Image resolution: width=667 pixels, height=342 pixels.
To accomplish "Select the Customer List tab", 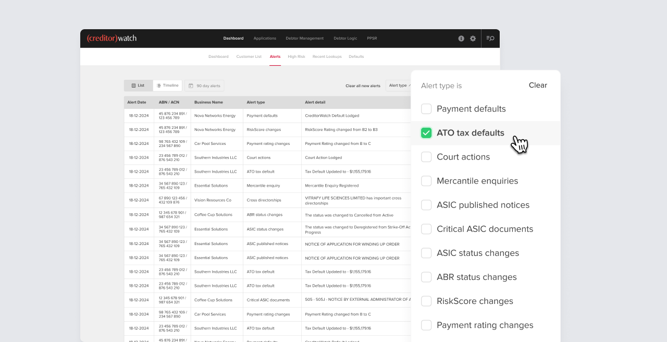I will coord(249,56).
